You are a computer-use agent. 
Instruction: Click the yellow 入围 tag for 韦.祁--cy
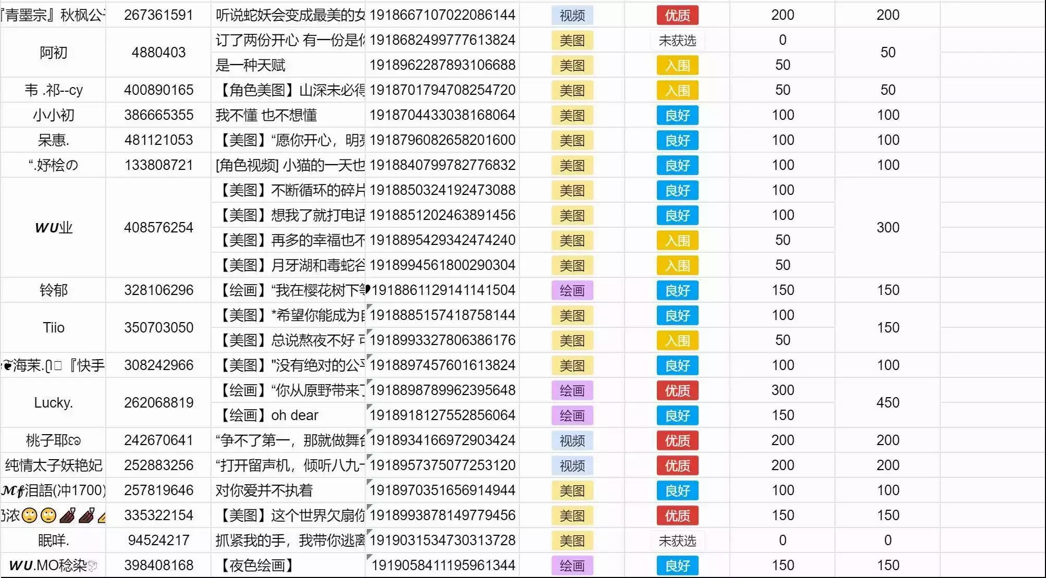pyautogui.click(x=677, y=90)
